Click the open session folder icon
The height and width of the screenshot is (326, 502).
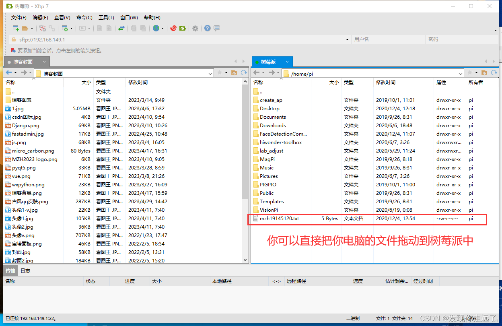coord(25,28)
